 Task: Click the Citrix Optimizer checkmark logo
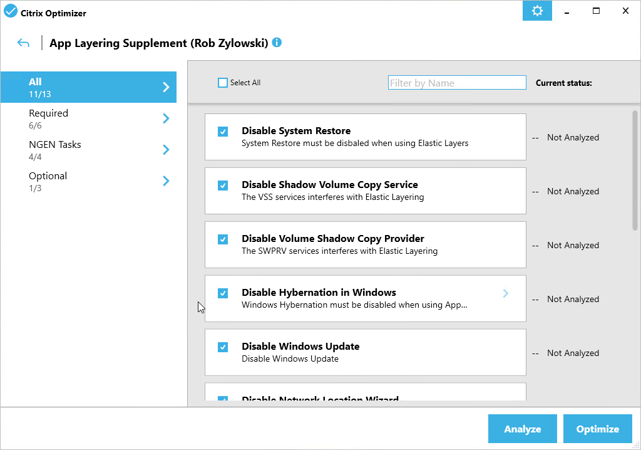(11, 11)
